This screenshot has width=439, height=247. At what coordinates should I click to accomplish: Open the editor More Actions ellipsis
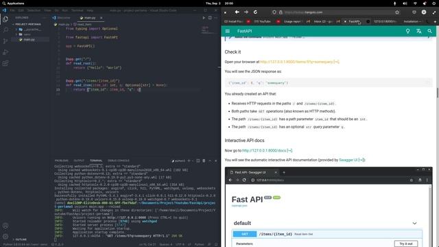215,18
